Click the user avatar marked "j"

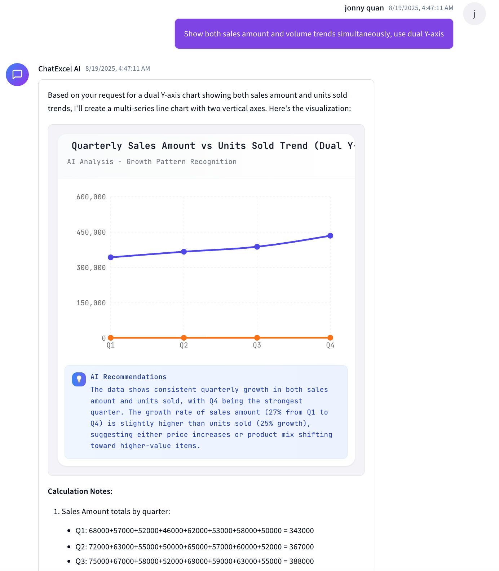[x=474, y=14]
